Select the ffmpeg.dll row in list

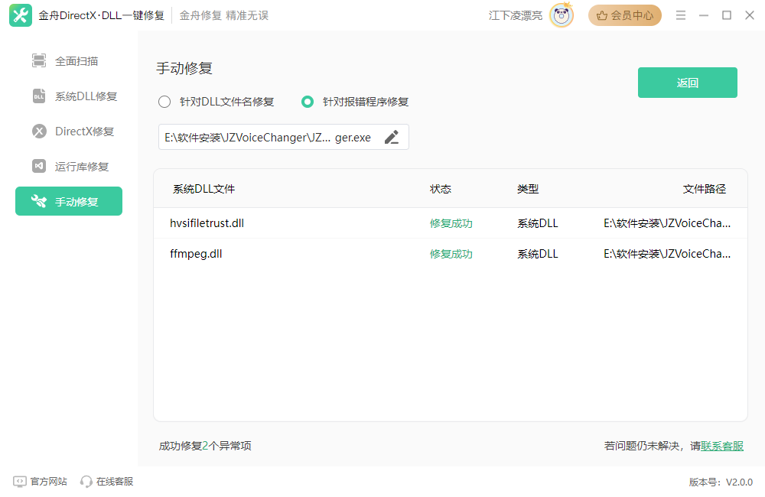click(x=450, y=254)
